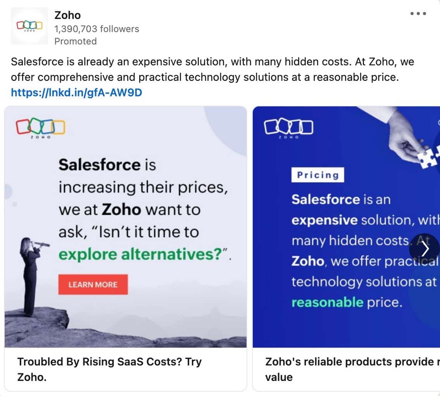
Task: Click the Promoted label
Action: coord(75,41)
